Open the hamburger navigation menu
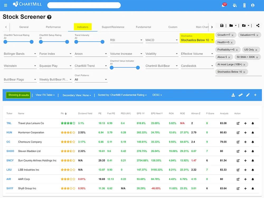Screen dimensions: 264x198 coord(6,5)
